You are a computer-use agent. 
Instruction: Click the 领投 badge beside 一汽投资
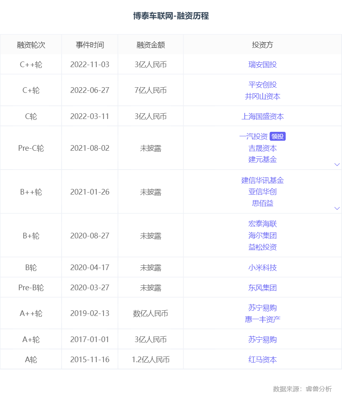278,136
